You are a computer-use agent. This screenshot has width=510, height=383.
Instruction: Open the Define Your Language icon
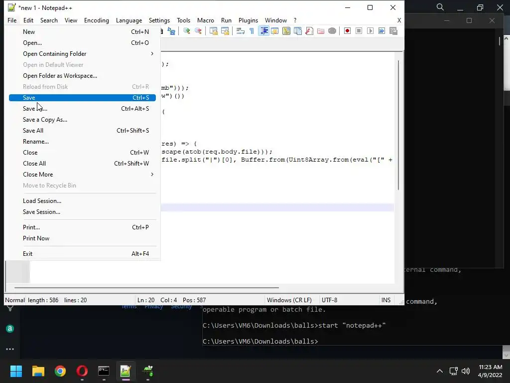click(275, 31)
